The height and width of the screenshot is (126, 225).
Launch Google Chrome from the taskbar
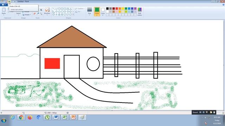[x=21, y=118]
